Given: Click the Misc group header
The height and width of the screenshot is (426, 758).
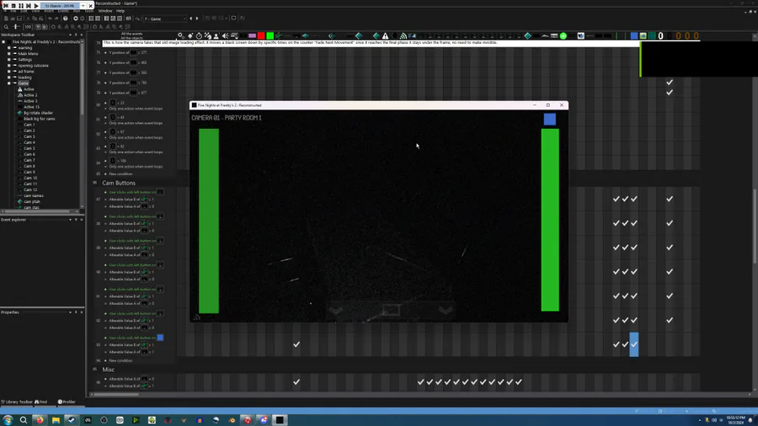Looking at the screenshot, I should (109, 370).
